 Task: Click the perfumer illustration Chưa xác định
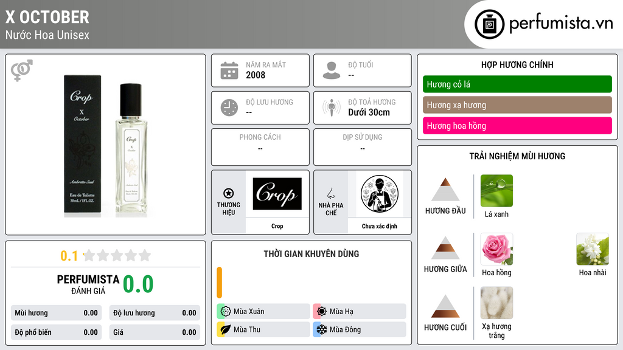(x=380, y=194)
